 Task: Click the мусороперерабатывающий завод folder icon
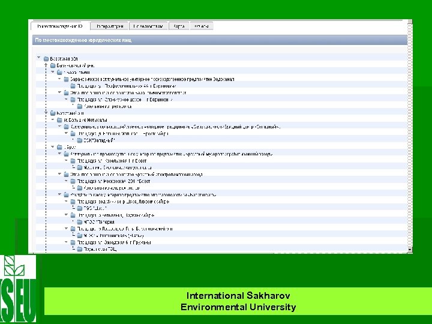pyautogui.click(x=67, y=154)
